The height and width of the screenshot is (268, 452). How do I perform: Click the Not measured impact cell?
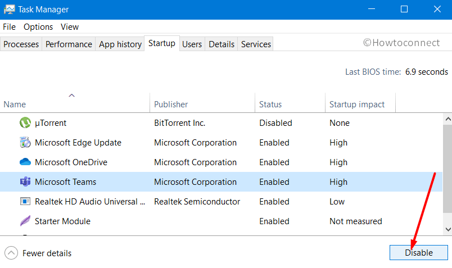(x=356, y=221)
